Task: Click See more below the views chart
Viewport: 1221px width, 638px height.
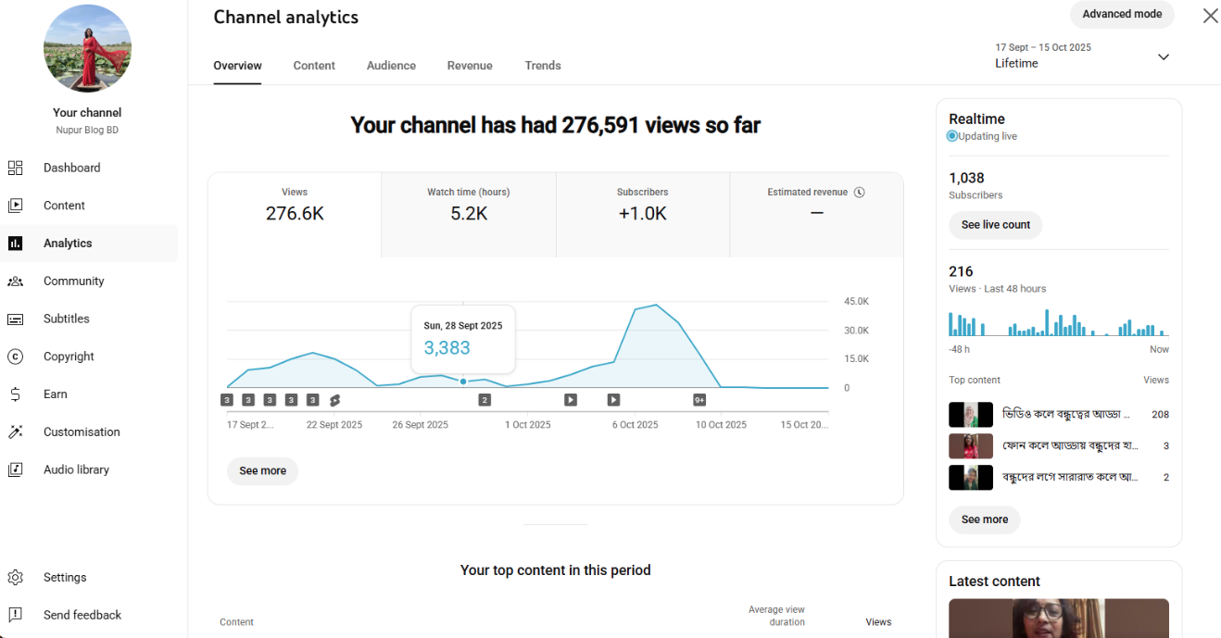Action: [x=262, y=470]
